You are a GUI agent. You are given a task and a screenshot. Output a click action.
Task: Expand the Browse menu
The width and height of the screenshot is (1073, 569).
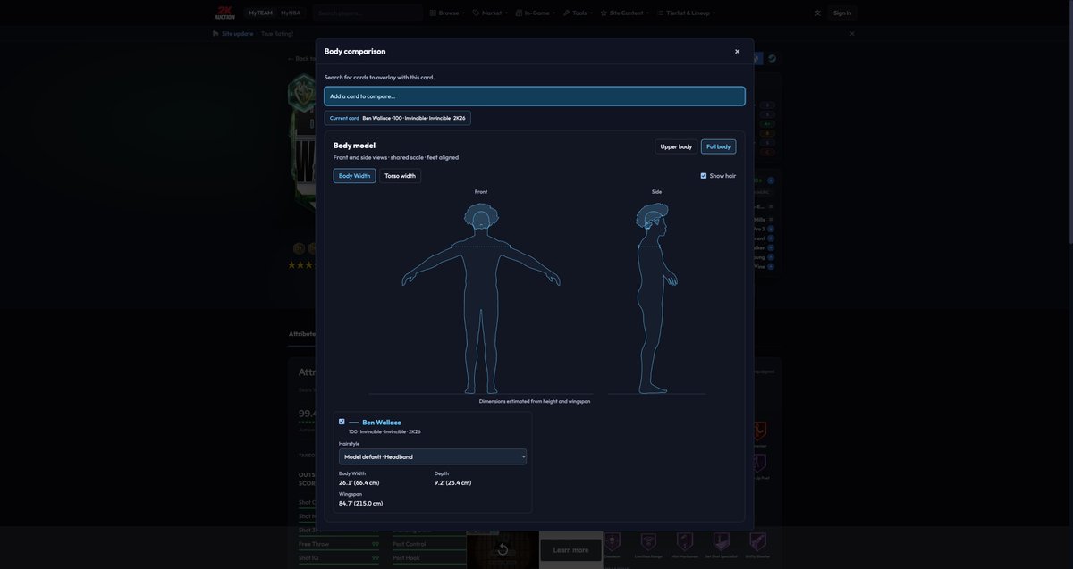click(x=447, y=13)
